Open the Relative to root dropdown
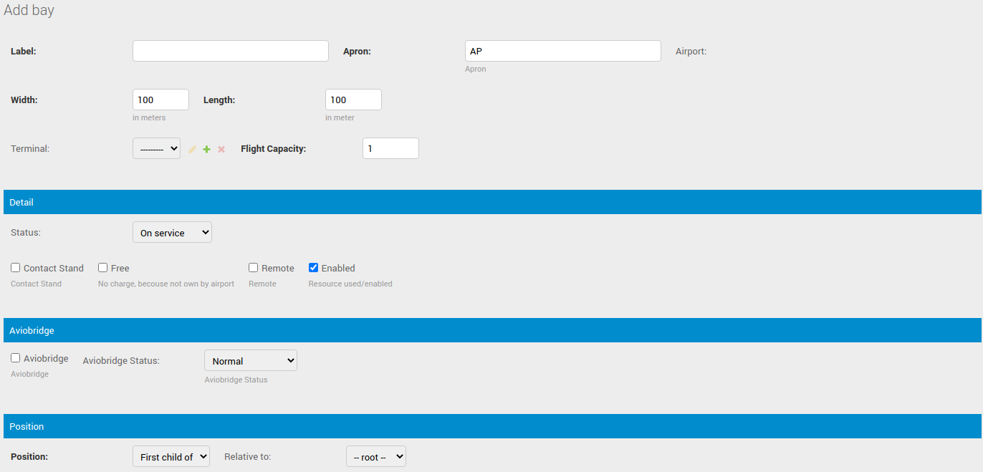This screenshot has width=983, height=472. tap(375, 456)
